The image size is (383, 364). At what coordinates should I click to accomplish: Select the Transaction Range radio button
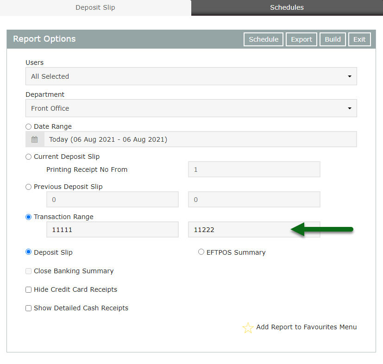29,217
